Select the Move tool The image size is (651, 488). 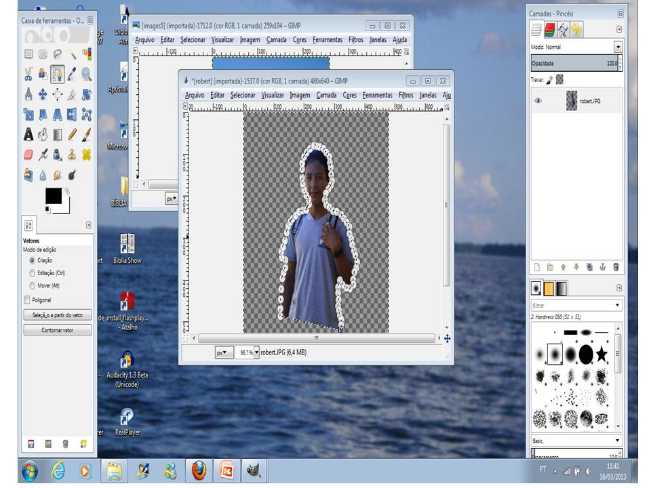click(43, 95)
